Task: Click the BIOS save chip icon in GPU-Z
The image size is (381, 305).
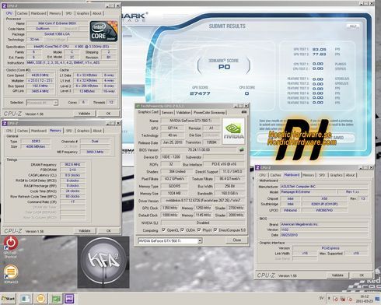Action: 241,149
